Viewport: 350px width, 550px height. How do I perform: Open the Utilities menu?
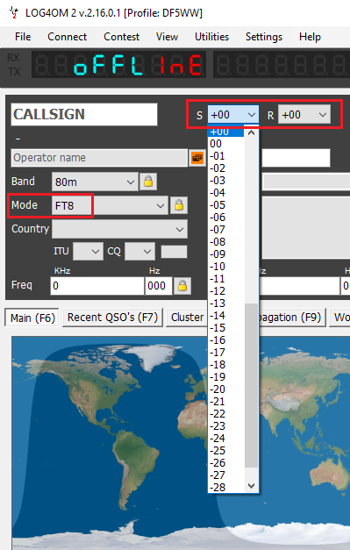211,37
